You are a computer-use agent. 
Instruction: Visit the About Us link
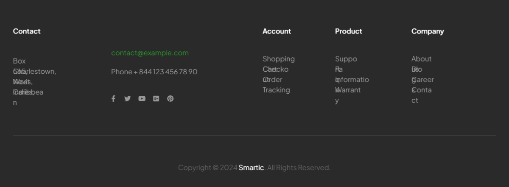point(421,59)
